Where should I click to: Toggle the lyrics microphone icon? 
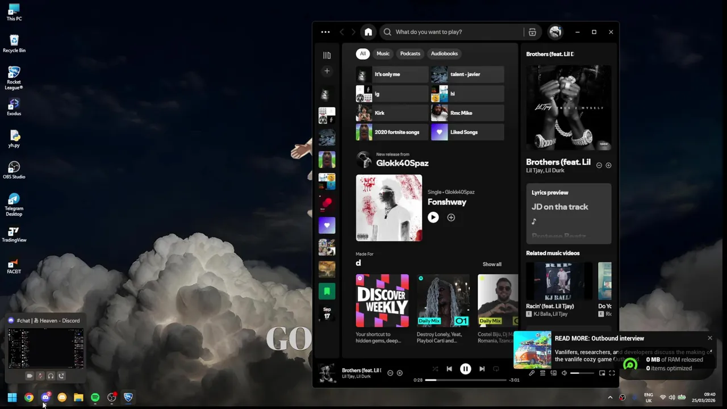pyautogui.click(x=532, y=373)
